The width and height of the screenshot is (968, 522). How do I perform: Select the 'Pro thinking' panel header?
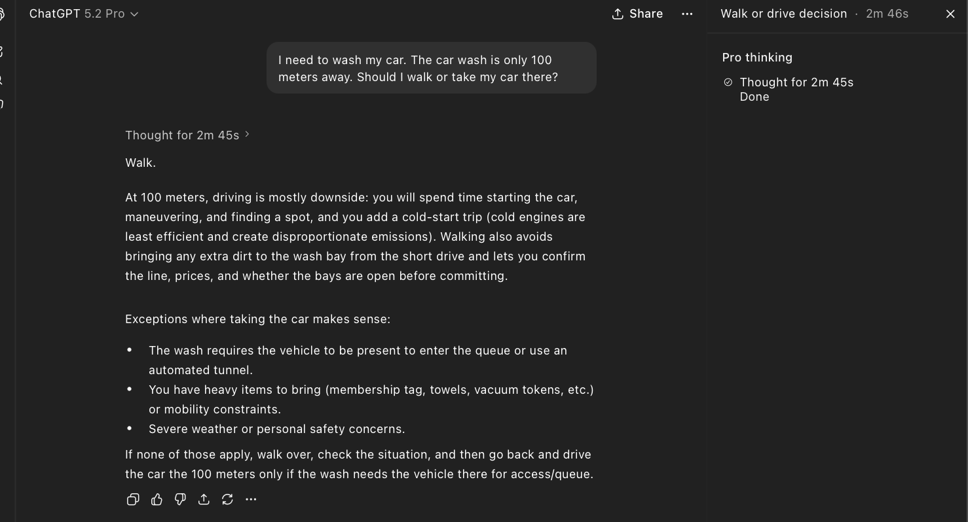click(x=756, y=57)
